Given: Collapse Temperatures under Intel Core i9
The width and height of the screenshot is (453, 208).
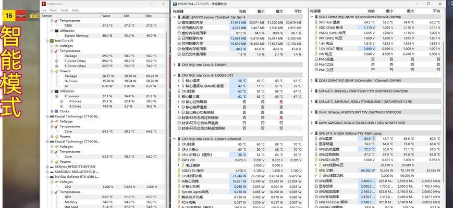Looking at the screenshot, I should tap(52, 51).
